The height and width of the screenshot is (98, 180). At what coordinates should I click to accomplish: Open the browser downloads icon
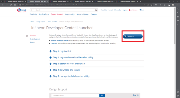169,5
